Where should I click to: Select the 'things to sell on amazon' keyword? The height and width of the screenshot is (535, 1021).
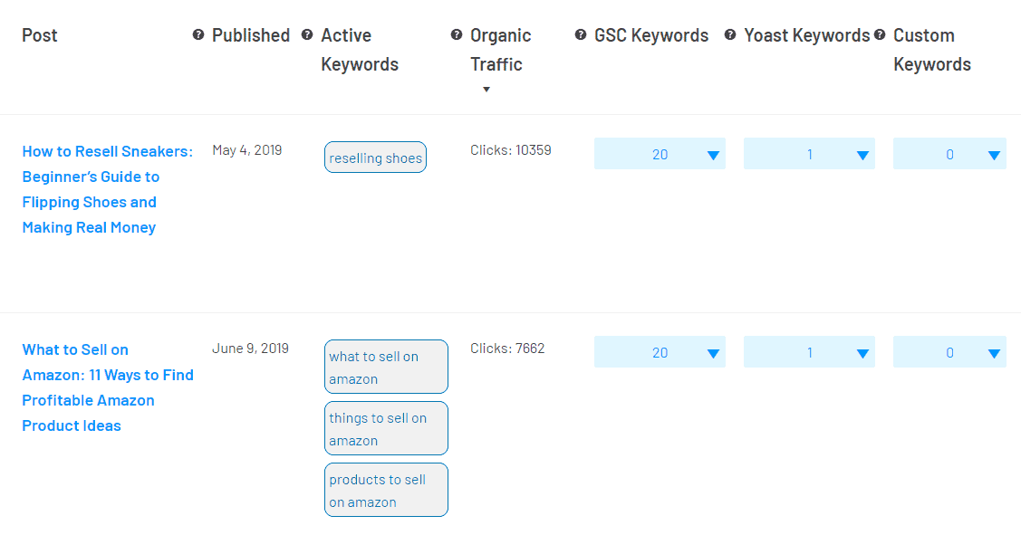[386, 428]
